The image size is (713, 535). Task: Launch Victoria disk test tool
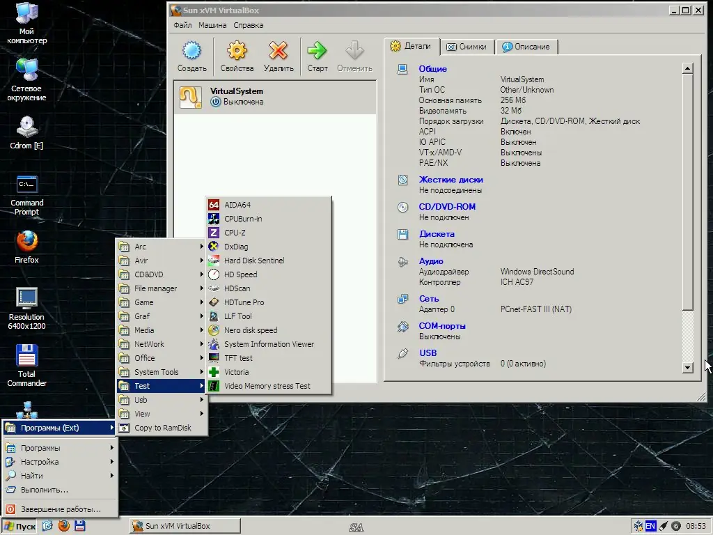point(236,372)
